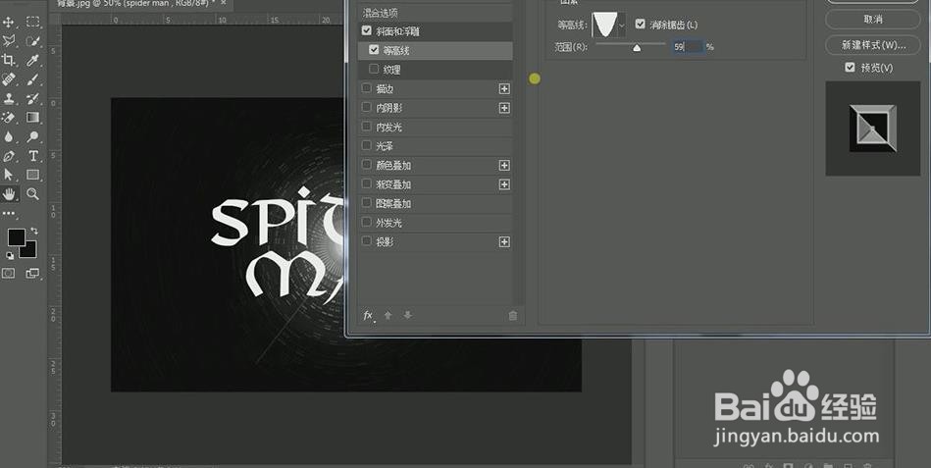Click the 新建样式(W)... button
The height and width of the screenshot is (468, 931).
(873, 44)
